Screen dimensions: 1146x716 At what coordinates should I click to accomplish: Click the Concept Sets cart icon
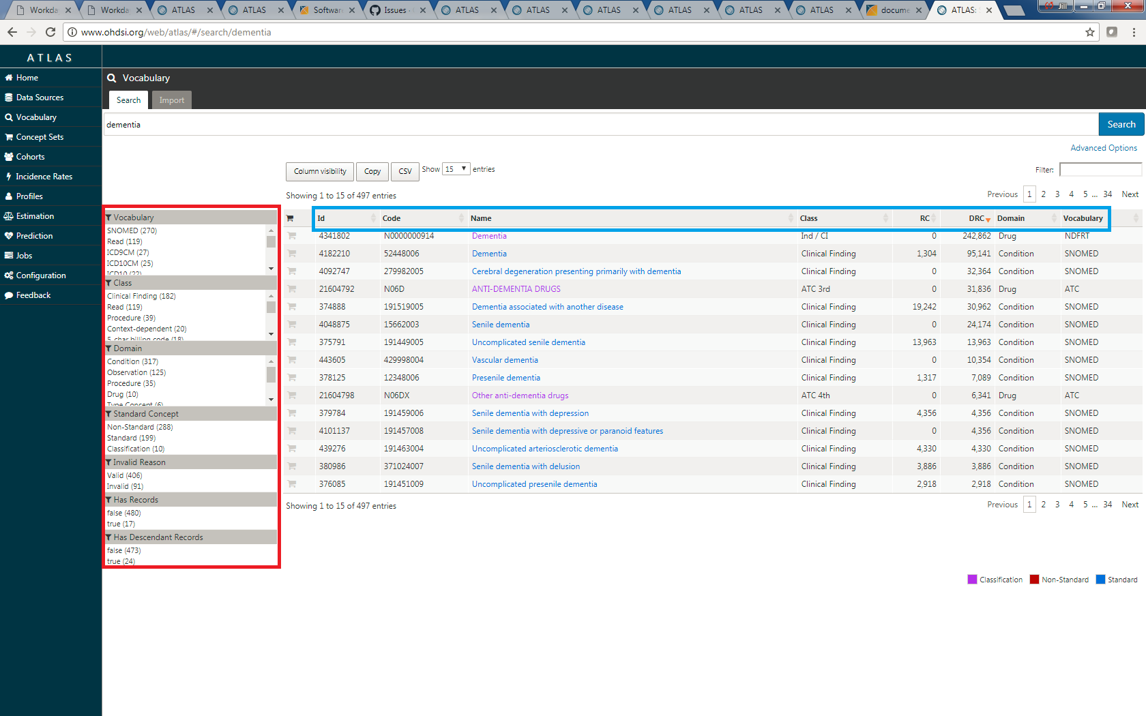click(x=9, y=137)
